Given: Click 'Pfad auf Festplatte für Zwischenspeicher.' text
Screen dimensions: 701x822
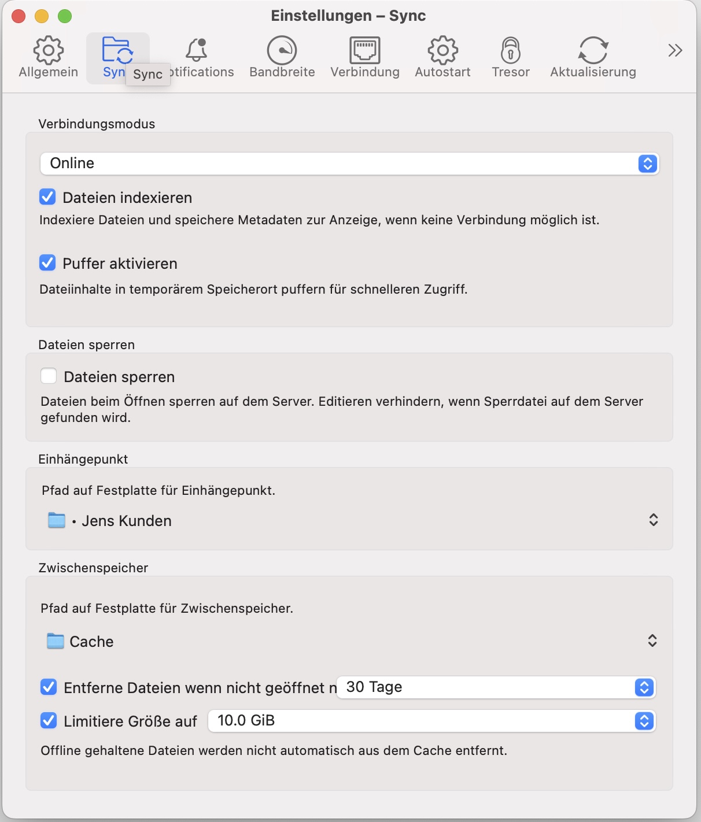Looking at the screenshot, I should (167, 609).
